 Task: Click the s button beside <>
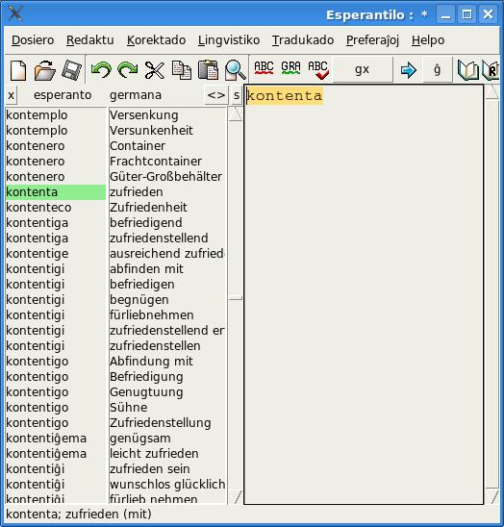coord(237,95)
